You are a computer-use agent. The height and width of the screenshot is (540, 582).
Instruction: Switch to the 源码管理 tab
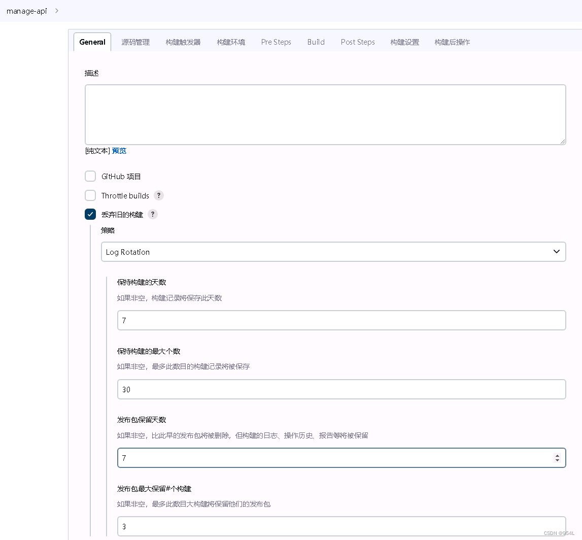pyautogui.click(x=135, y=42)
